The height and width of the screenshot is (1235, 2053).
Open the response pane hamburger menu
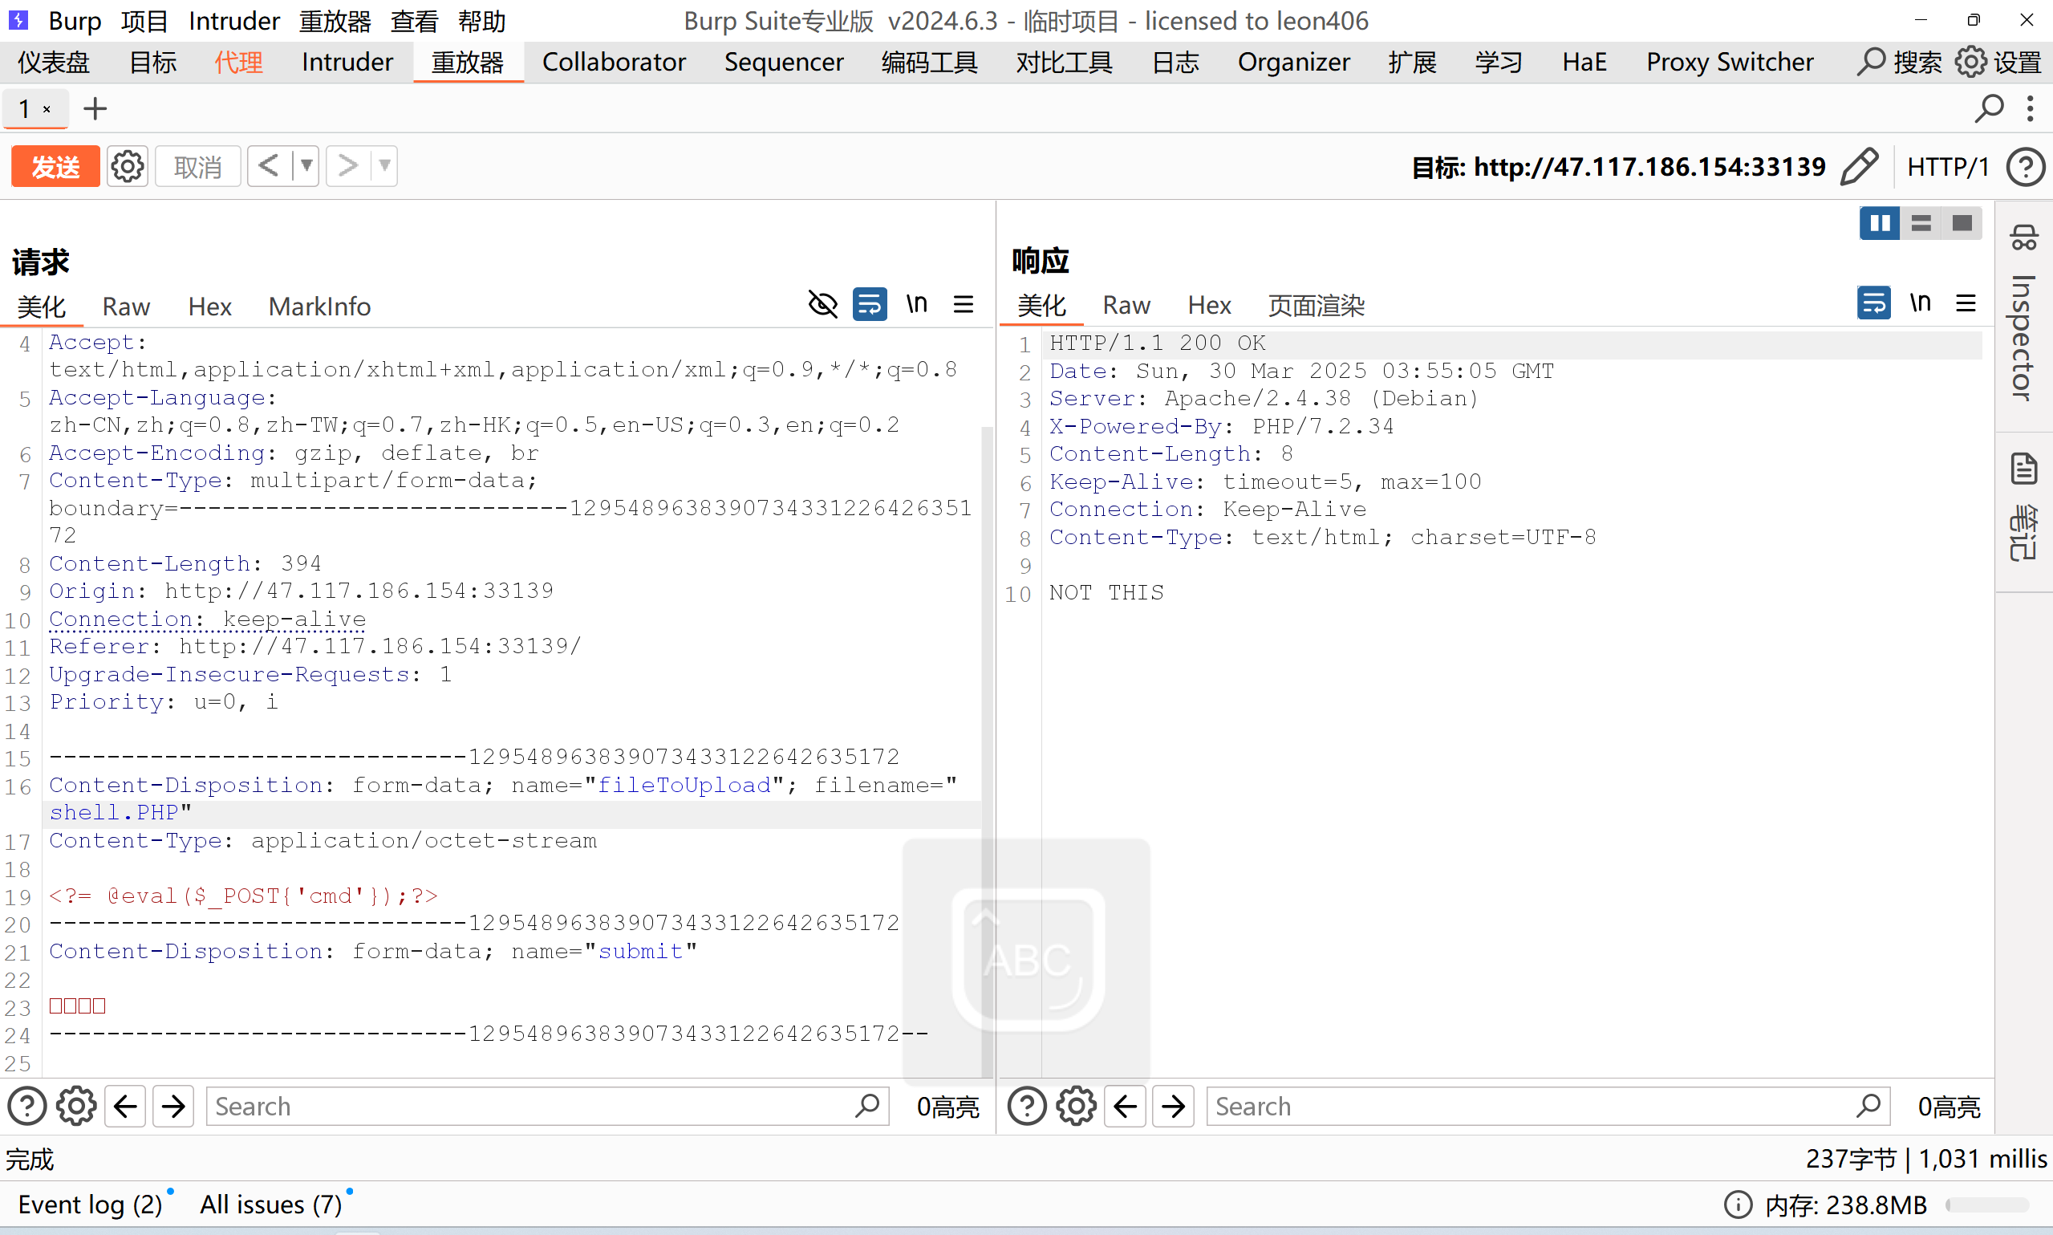pyautogui.click(x=1966, y=304)
